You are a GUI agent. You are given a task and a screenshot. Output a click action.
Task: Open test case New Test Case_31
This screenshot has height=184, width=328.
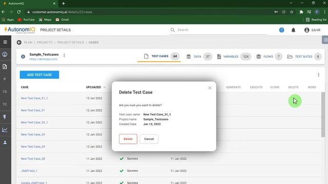tap(33, 110)
